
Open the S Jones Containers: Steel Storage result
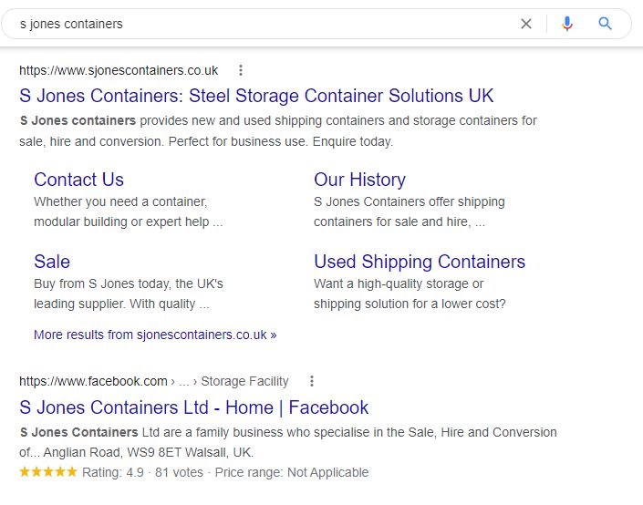pos(256,96)
